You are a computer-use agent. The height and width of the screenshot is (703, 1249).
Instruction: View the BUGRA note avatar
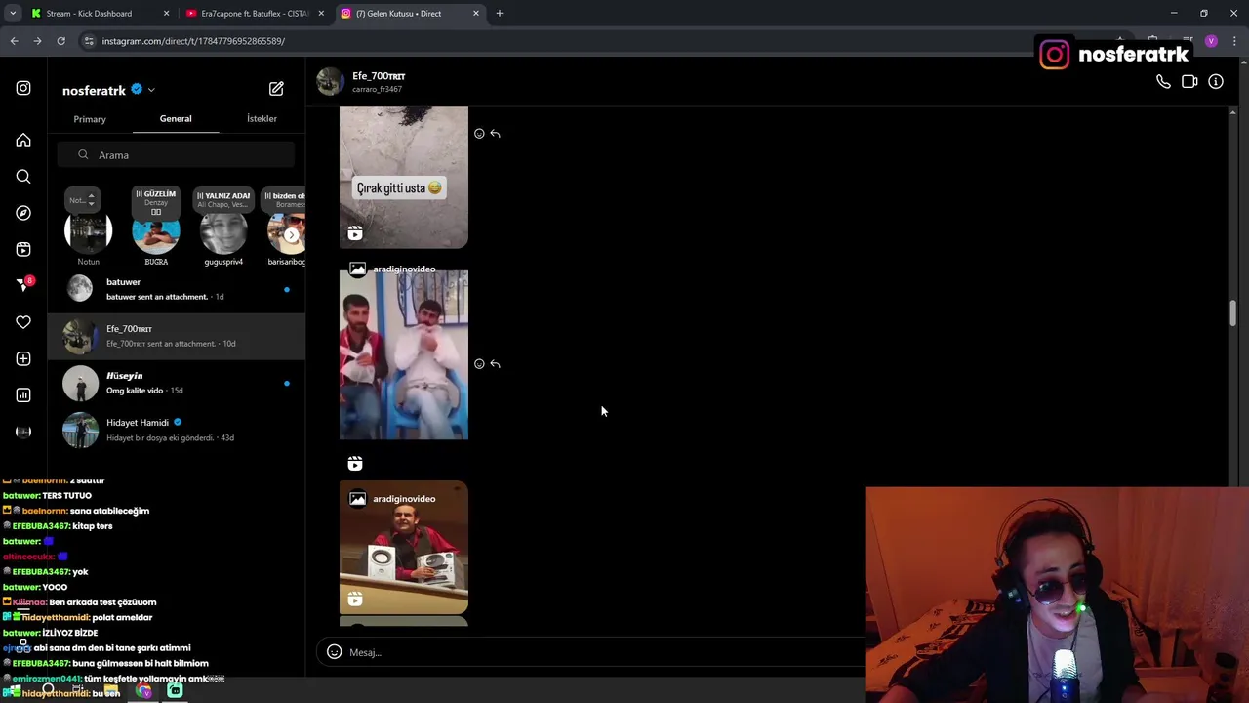(156, 234)
